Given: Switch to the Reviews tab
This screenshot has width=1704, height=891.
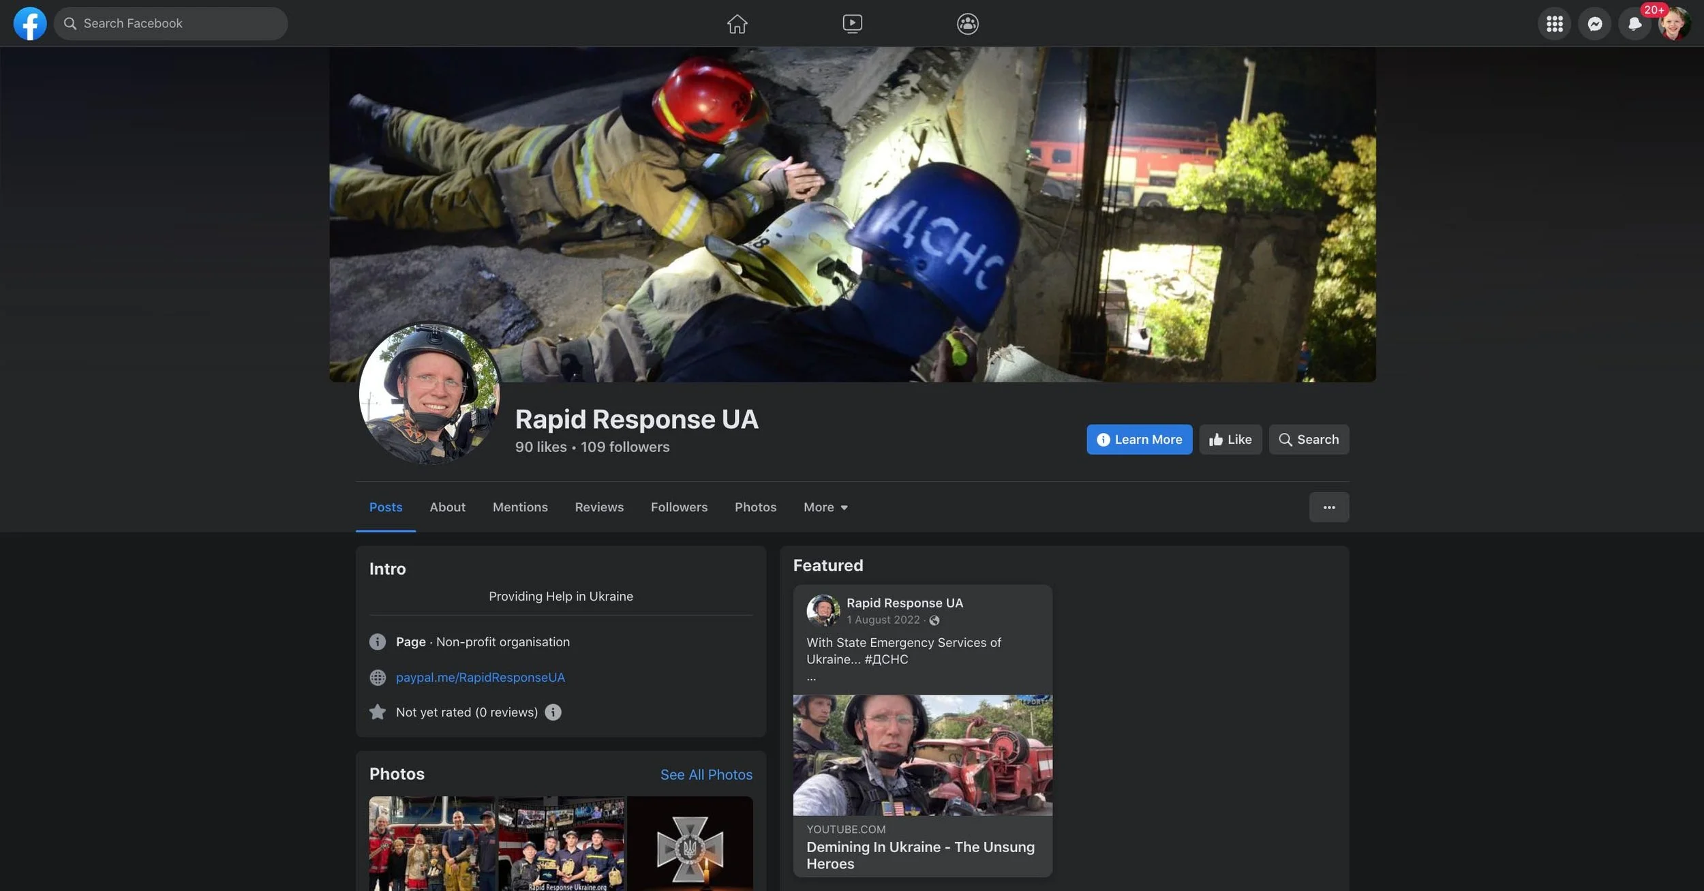Looking at the screenshot, I should (599, 507).
